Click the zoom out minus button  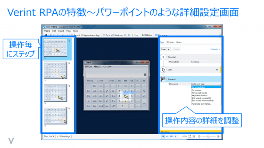pos(199,136)
